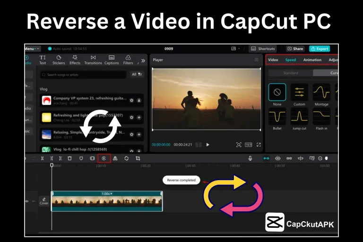Viewport: 363px width, 242px height.
Task: Click the player fullscreen expand icon
Action: (x=259, y=145)
